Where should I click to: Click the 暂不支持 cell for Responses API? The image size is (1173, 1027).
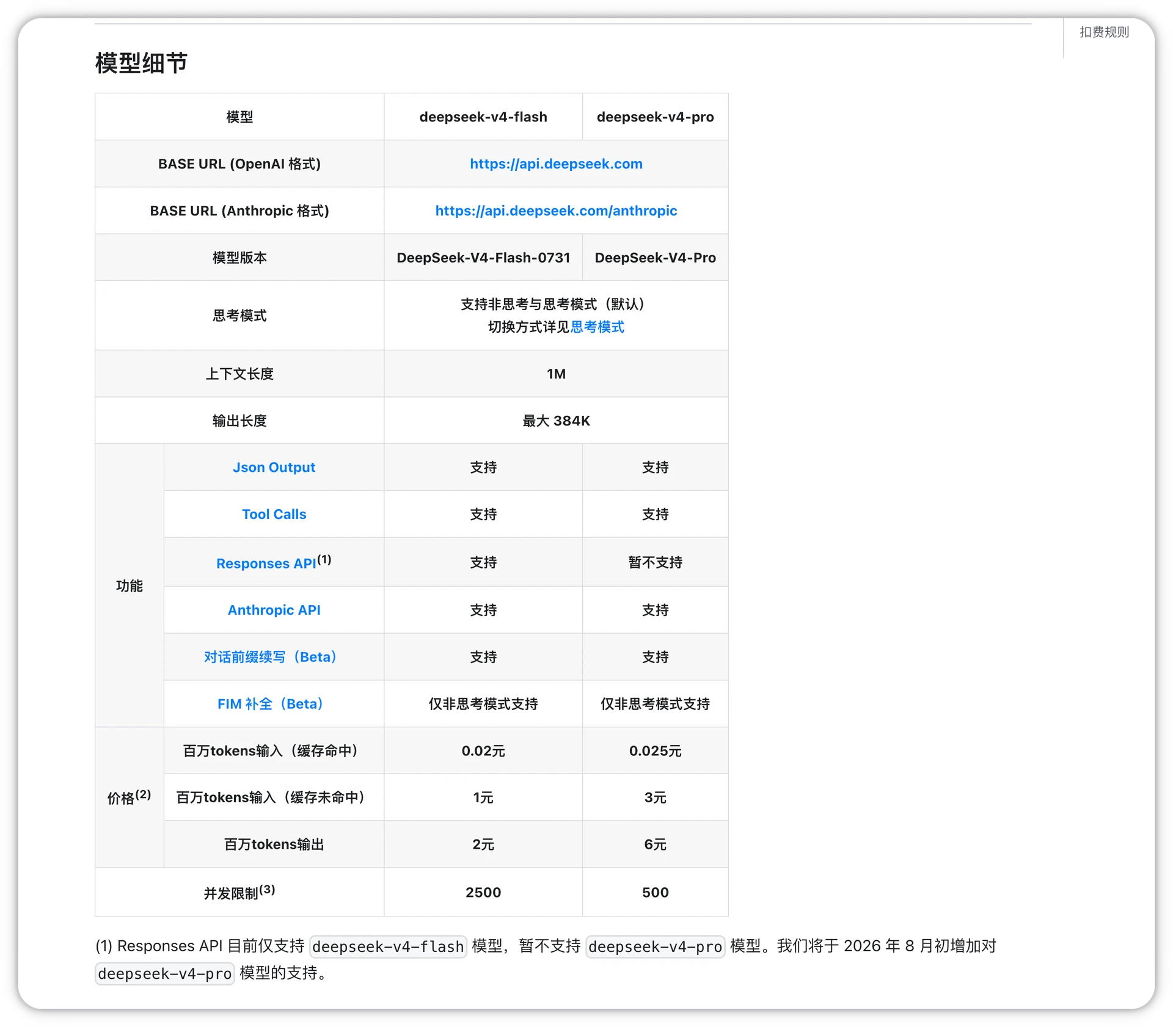pyautogui.click(x=656, y=562)
